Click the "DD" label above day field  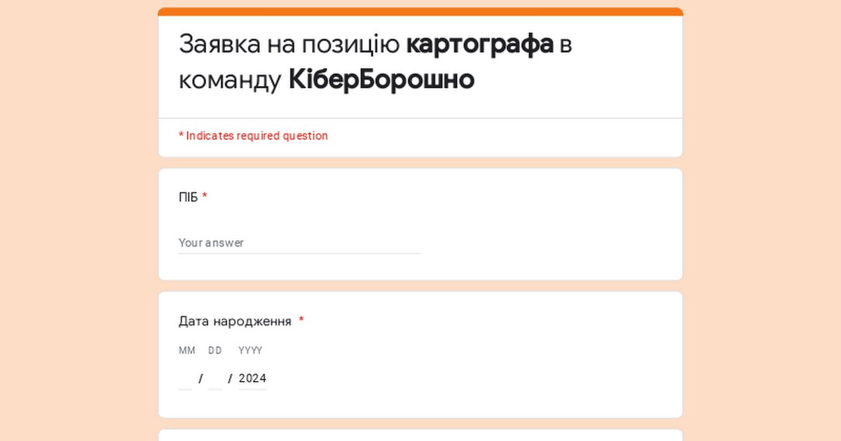pyautogui.click(x=215, y=351)
